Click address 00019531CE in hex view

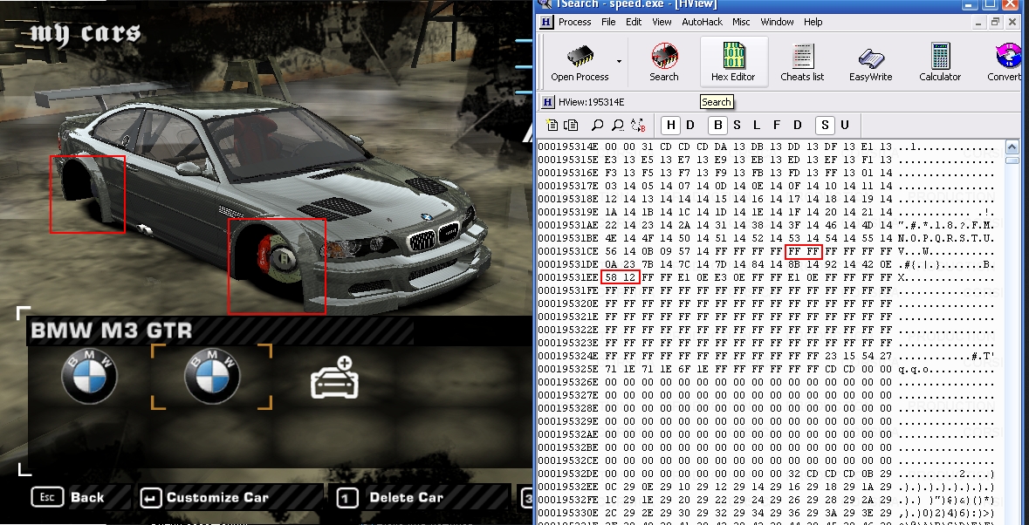click(x=568, y=252)
